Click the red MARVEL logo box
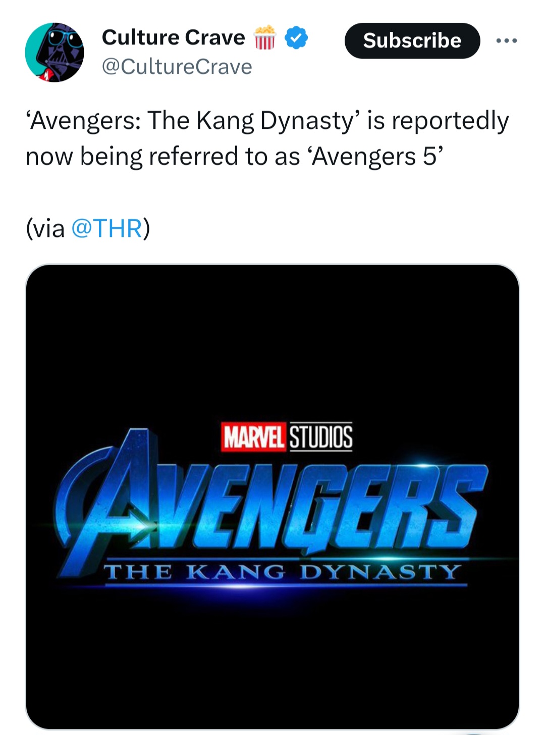This screenshot has height=735, width=545. click(254, 437)
